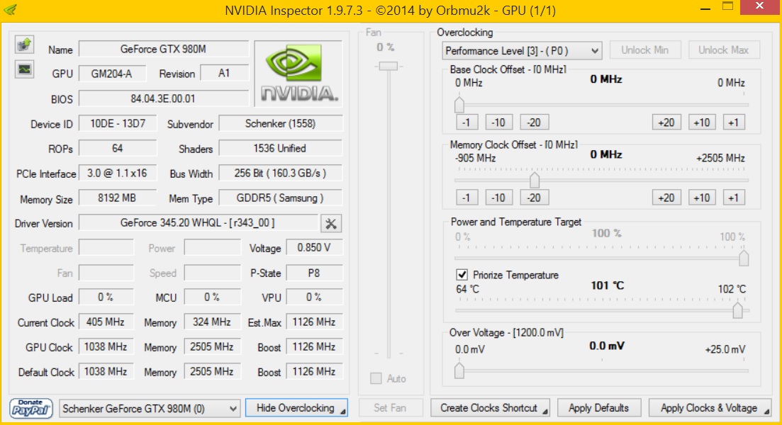
Task: Click Apply Clocks & Voltage
Action: pyautogui.click(x=710, y=408)
